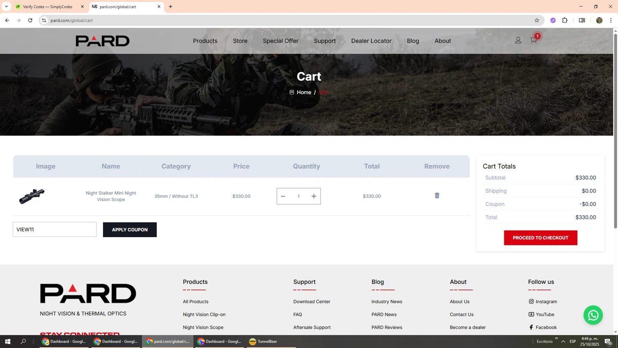The image size is (618, 348).
Task: Open the Windows Start menu
Action: [x=7, y=341]
